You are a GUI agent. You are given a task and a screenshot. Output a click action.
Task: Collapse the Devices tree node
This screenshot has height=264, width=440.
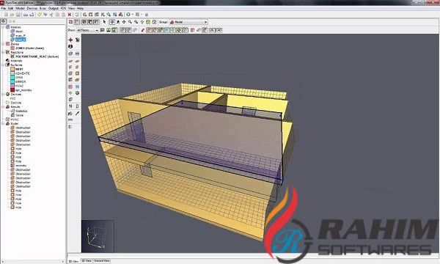tap(3, 95)
